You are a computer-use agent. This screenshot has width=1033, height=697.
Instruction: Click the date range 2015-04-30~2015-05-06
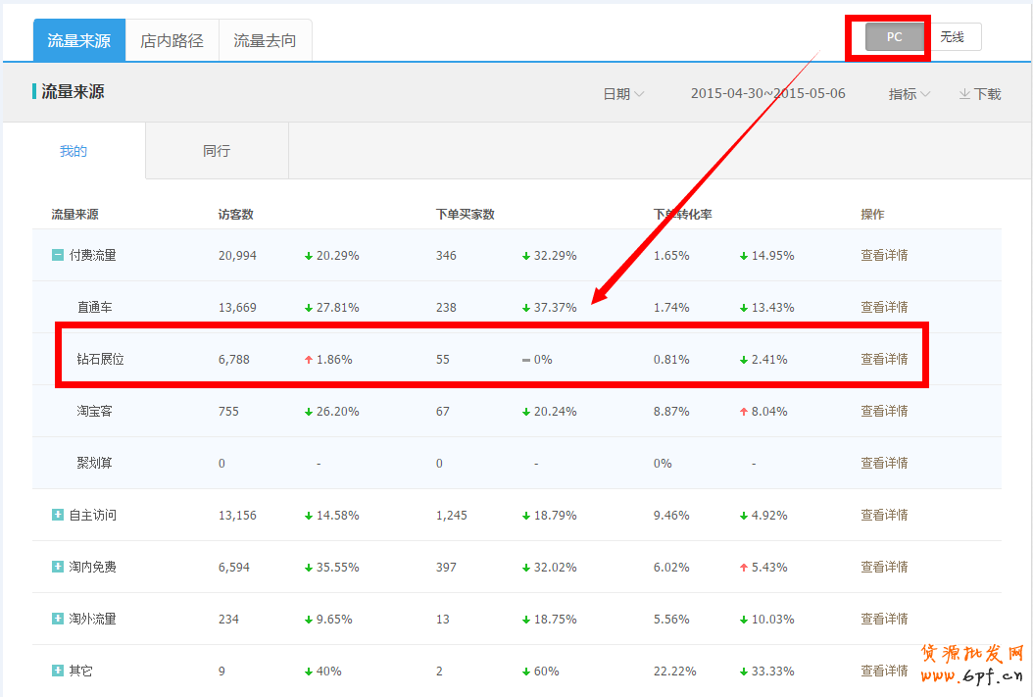pyautogui.click(x=767, y=94)
